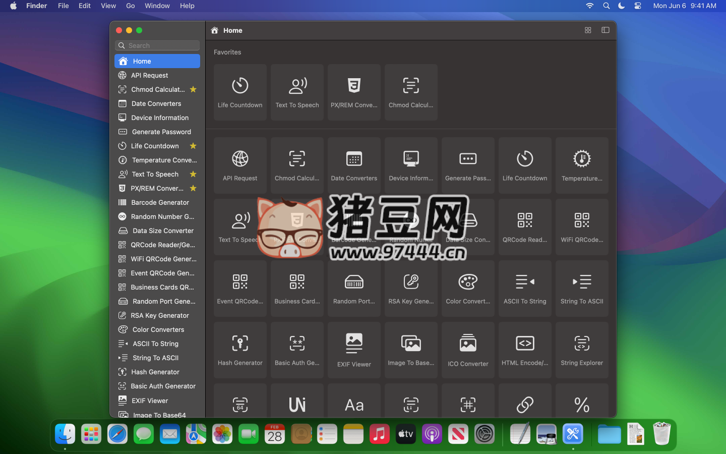Unfavorite Life Countdown star in sidebar

193,146
